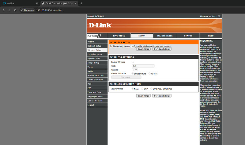Click the Helpful Hints heading
The width and height of the screenshot is (245, 145).
tap(206, 41)
